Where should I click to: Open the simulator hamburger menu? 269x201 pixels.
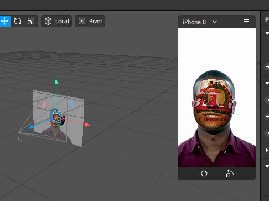click(x=246, y=22)
